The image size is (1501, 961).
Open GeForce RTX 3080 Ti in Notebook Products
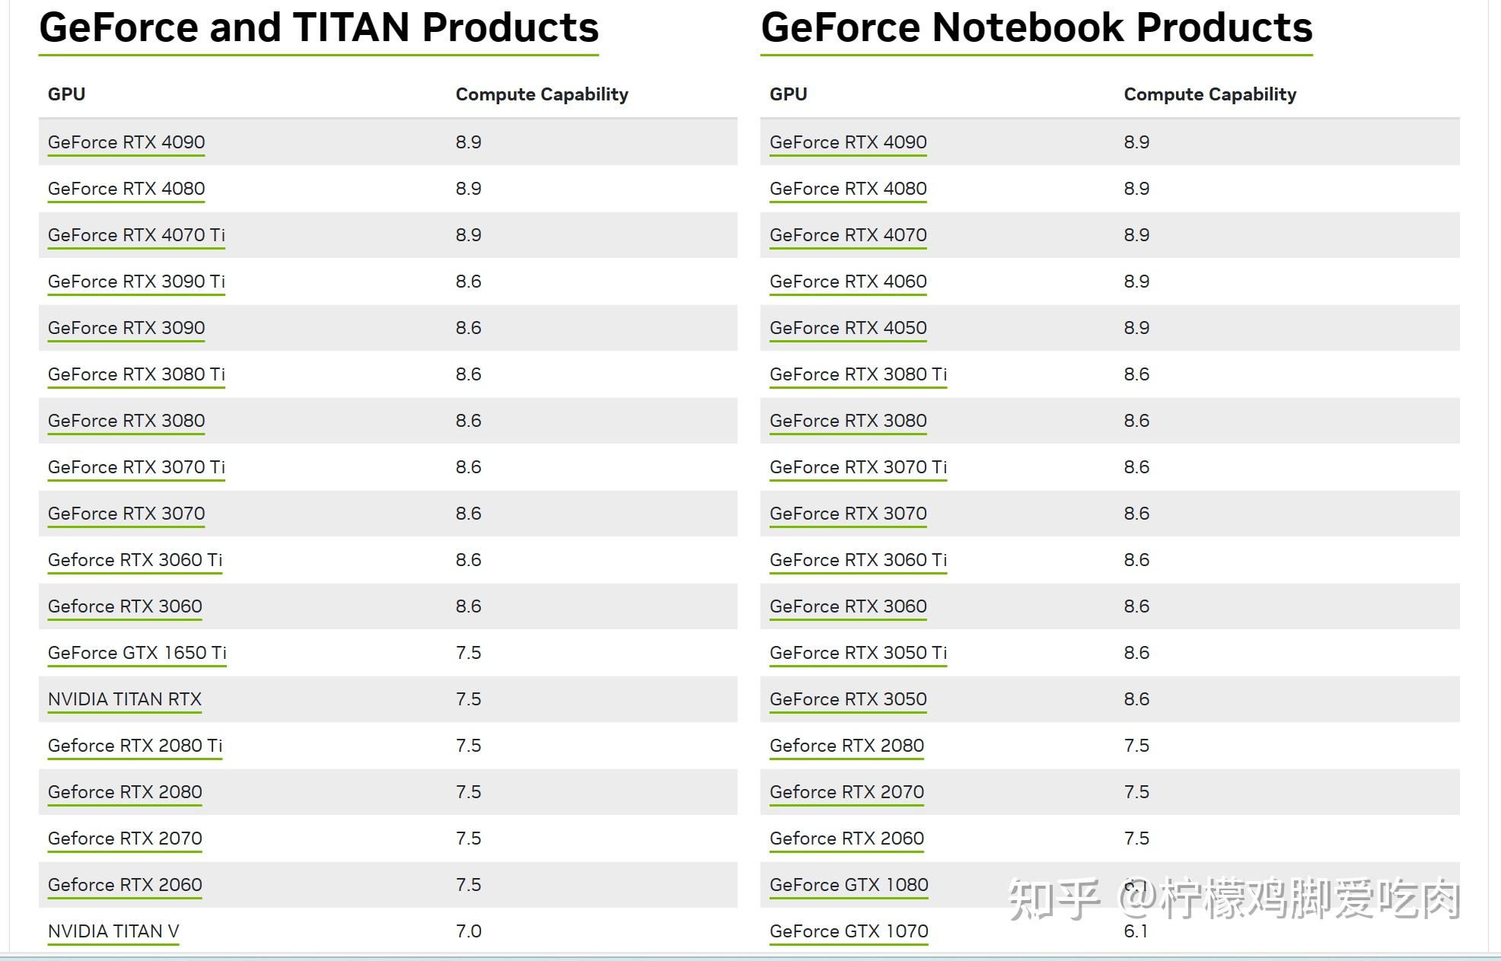tap(858, 374)
